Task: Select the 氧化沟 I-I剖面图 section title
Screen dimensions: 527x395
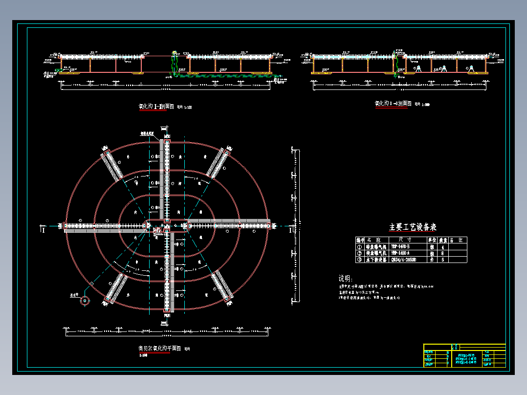Action: (156, 107)
